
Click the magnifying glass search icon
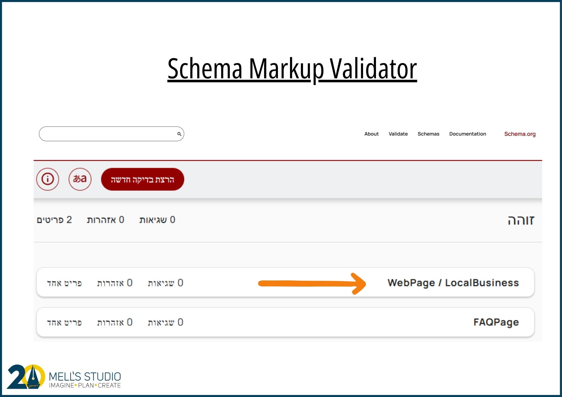pos(179,134)
